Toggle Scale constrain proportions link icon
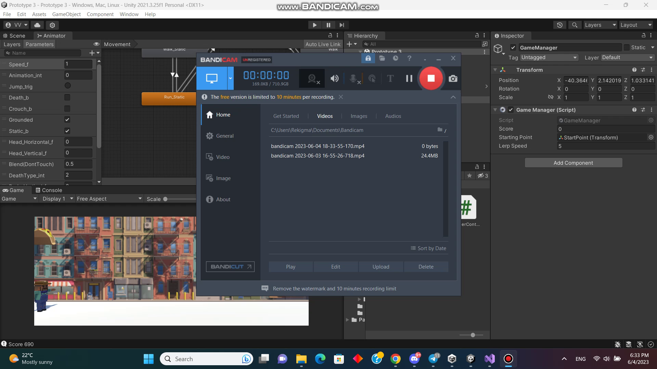The height and width of the screenshot is (369, 657). coord(551,97)
